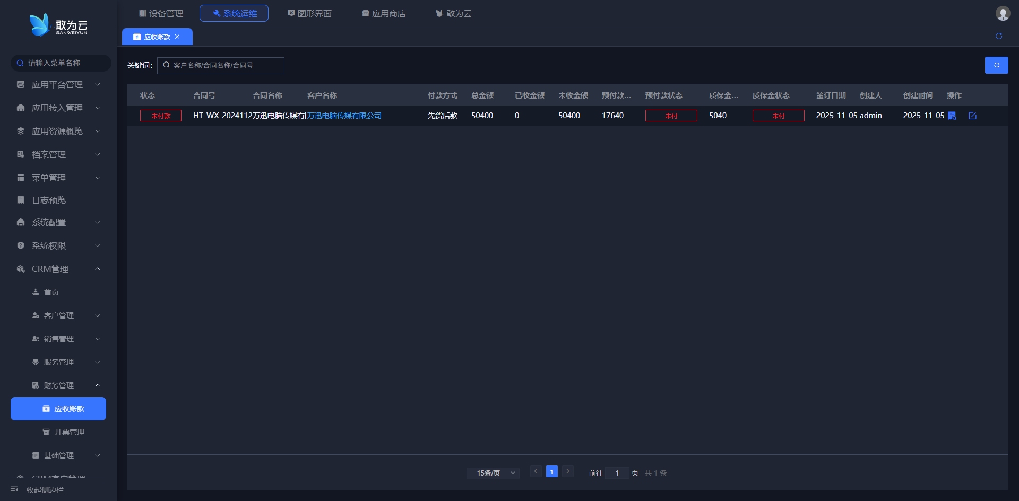The width and height of the screenshot is (1019, 501).
Task: Switch to the 设备管理 top tab
Action: pos(161,13)
